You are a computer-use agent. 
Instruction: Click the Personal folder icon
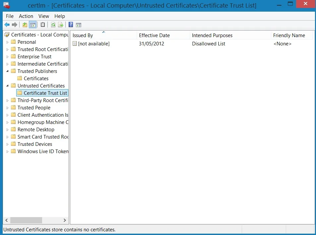(x=13, y=42)
